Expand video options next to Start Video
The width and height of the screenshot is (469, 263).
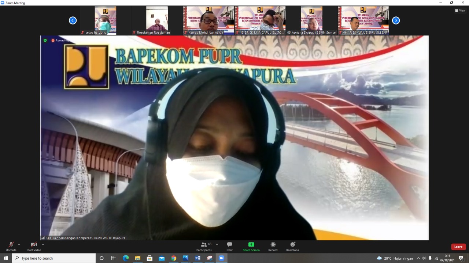(43, 245)
